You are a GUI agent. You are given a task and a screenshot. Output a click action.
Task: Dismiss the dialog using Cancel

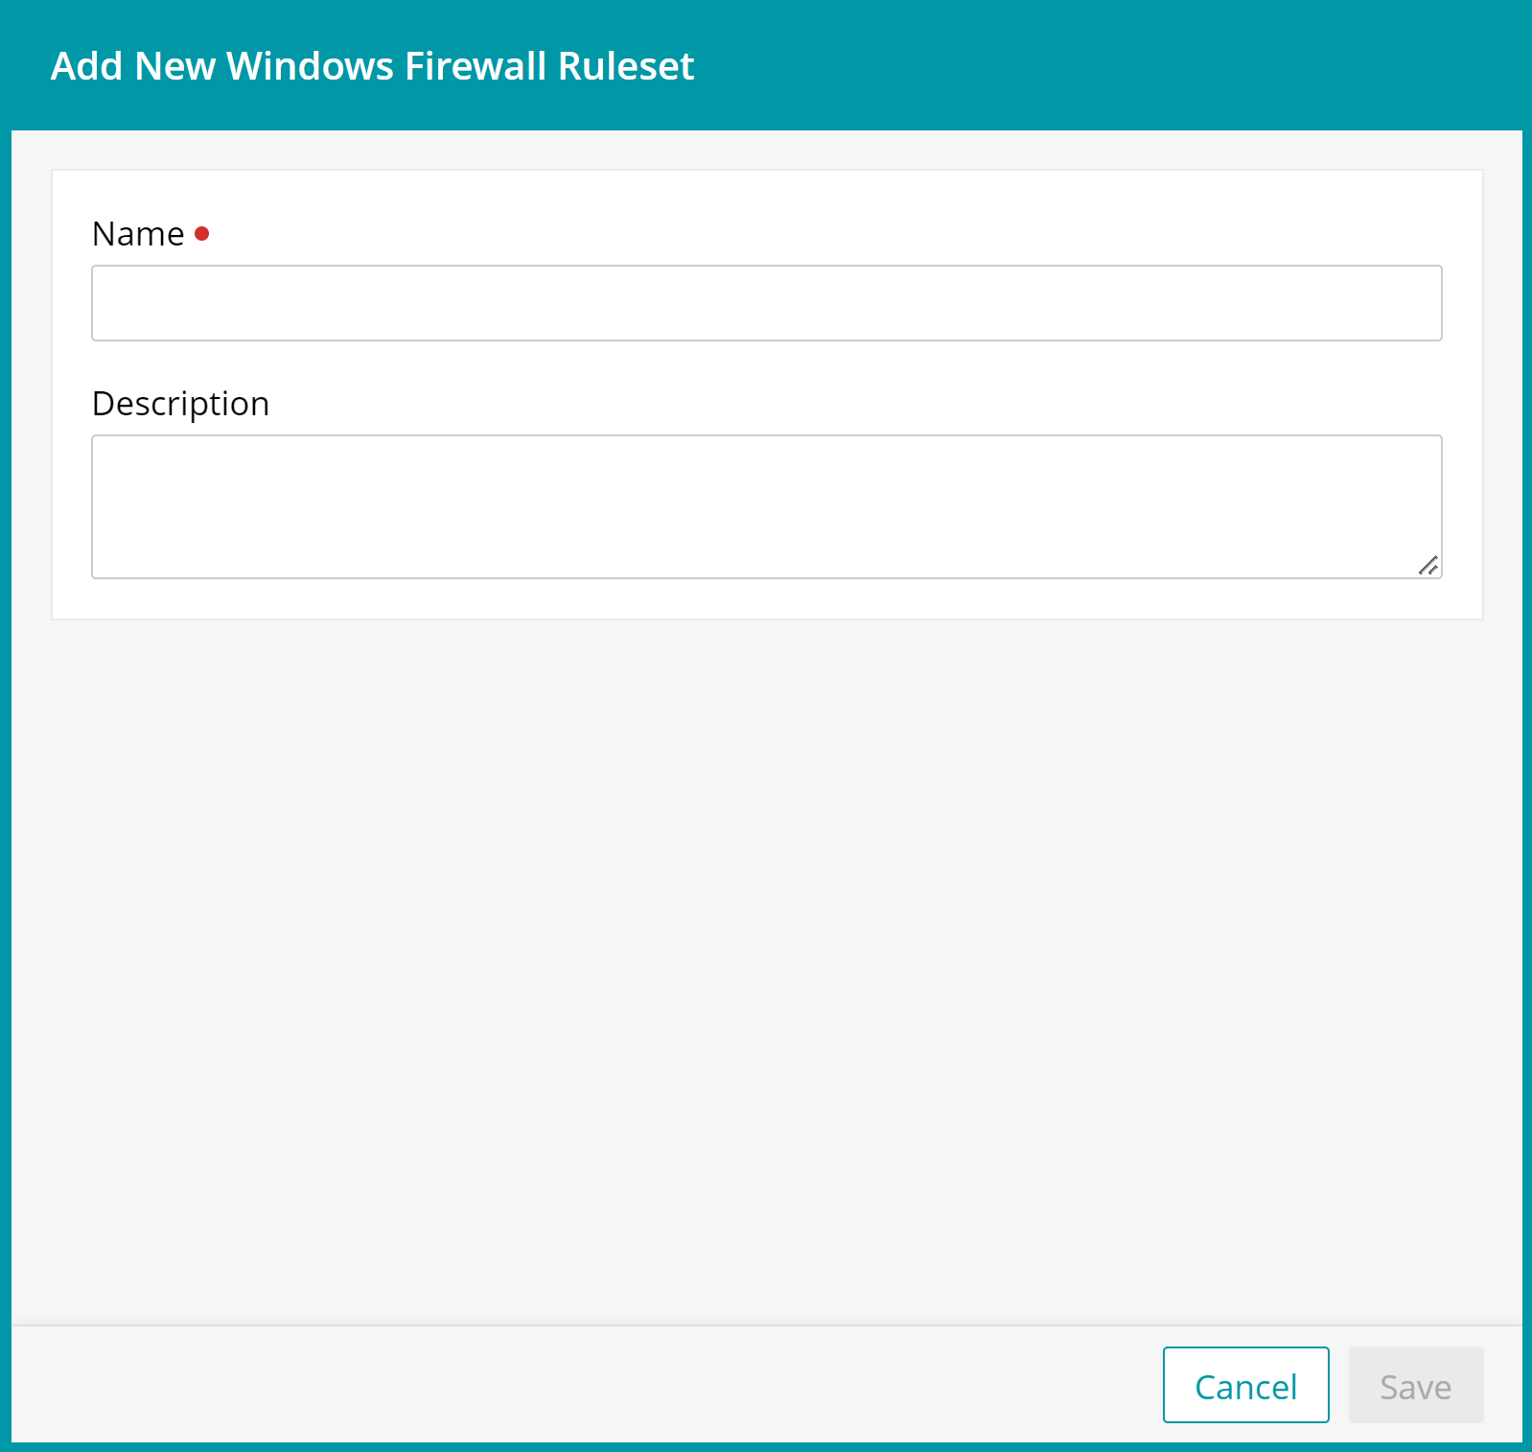click(1245, 1385)
